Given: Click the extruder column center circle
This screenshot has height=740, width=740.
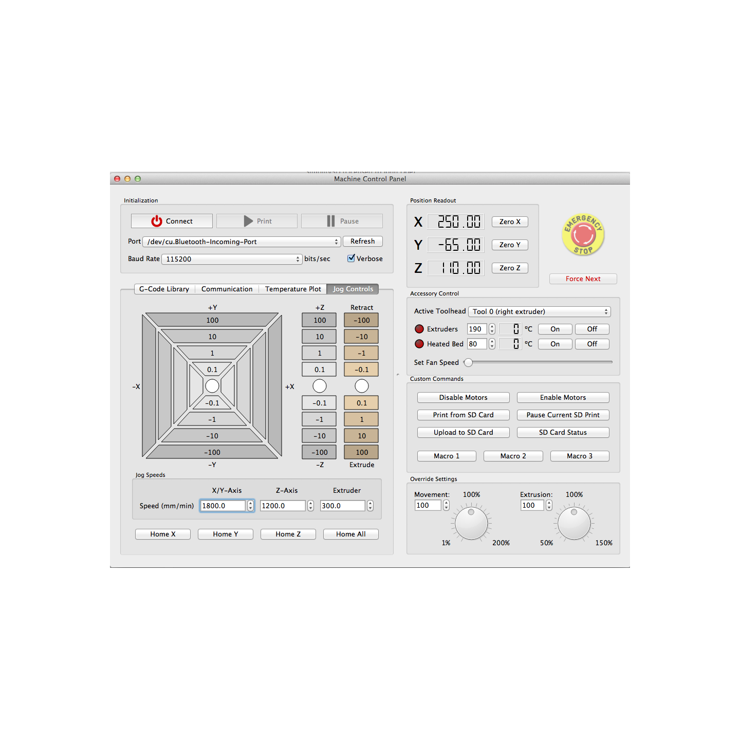Looking at the screenshot, I should [362, 386].
